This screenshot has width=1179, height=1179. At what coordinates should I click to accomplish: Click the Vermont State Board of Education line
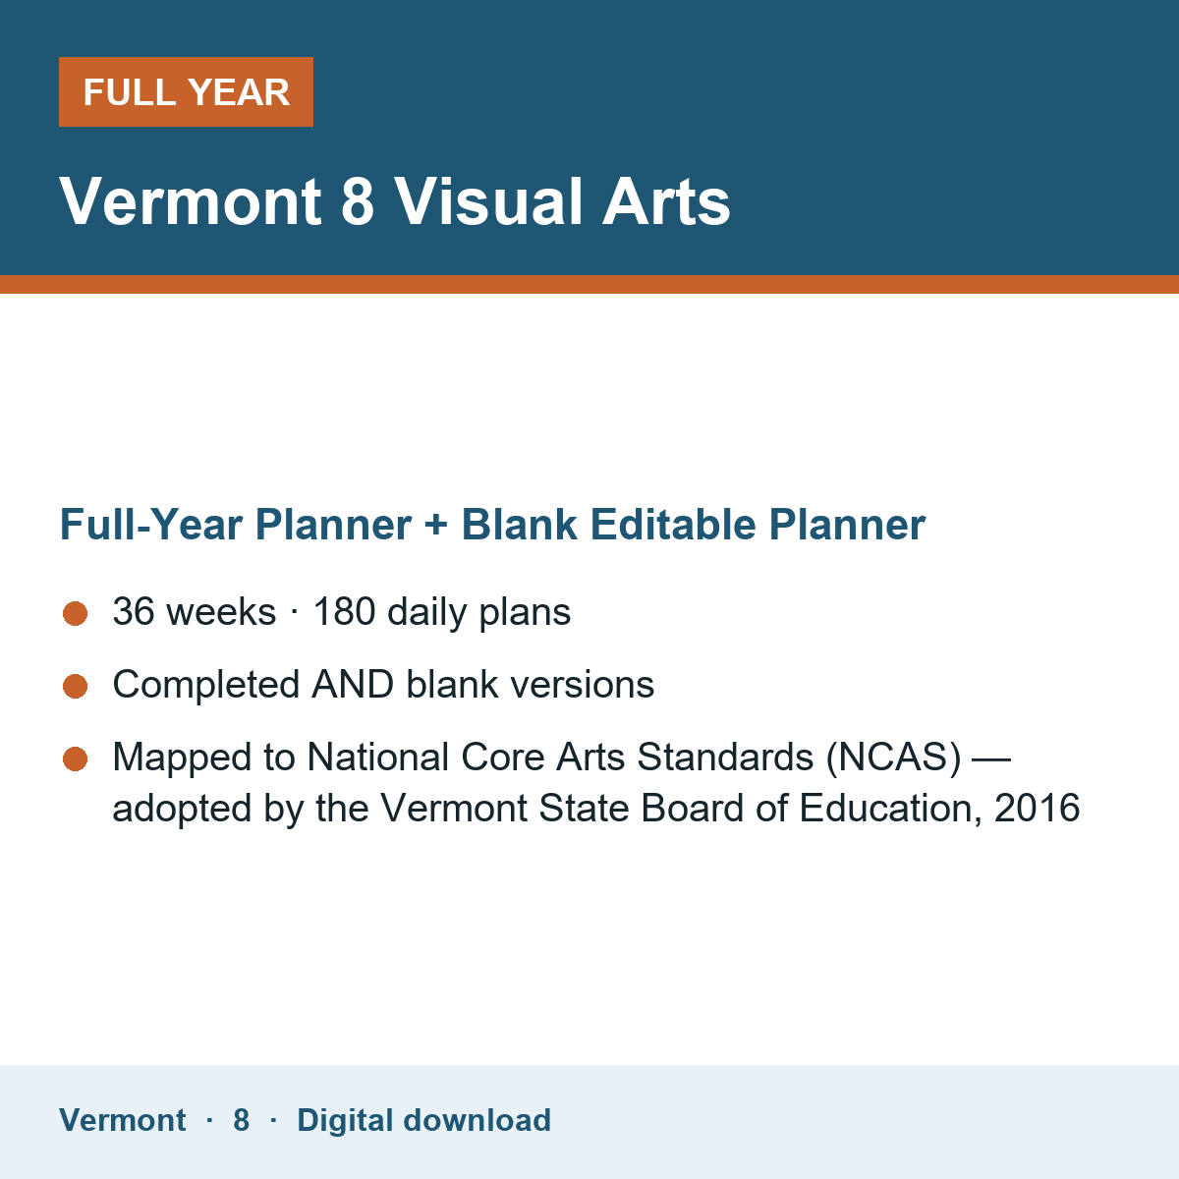tap(596, 809)
